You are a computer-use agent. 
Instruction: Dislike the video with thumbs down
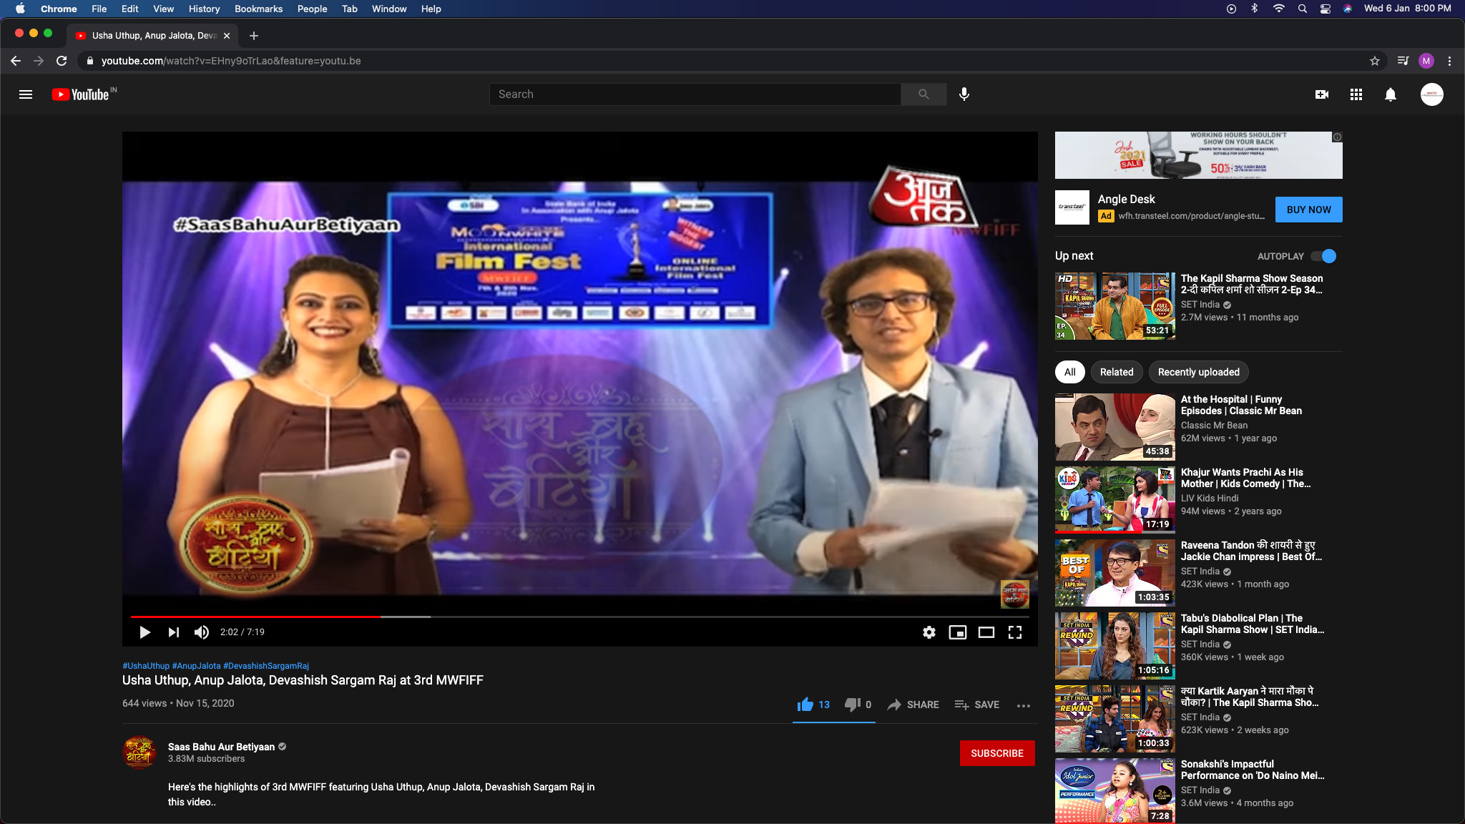(x=858, y=705)
